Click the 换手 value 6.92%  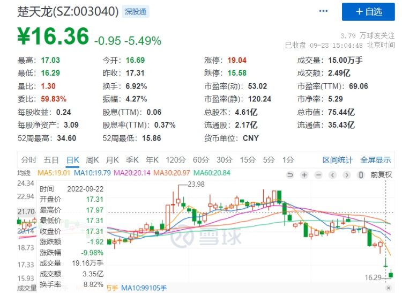pos(136,86)
